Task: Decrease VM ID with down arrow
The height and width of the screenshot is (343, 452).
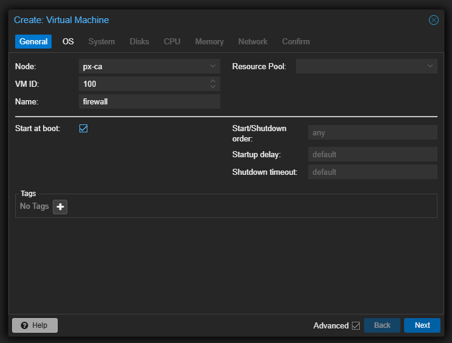Action: click(213, 87)
